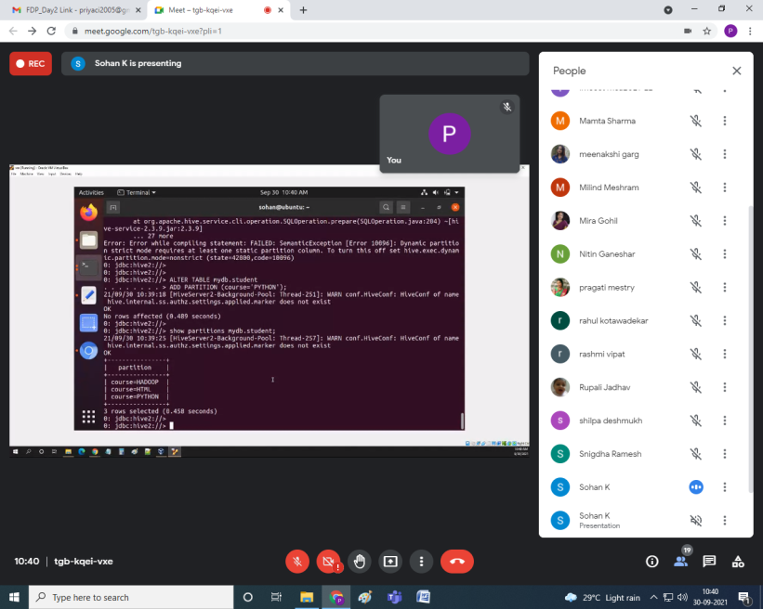Toggle your microphone on from the bottom bar
The width and height of the screenshot is (763, 609).
(x=297, y=561)
